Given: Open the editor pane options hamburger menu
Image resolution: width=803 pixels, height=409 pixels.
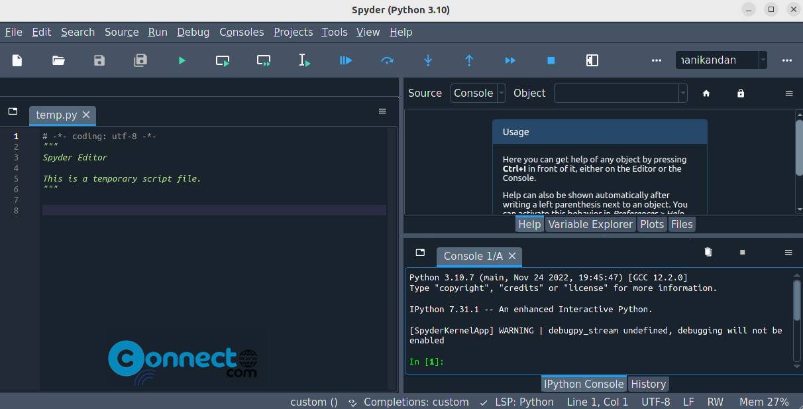Looking at the screenshot, I should pyautogui.click(x=382, y=111).
